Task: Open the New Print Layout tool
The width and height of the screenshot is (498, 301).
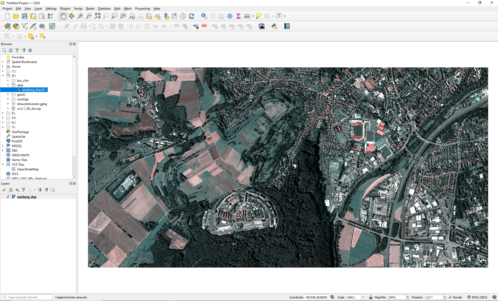Action: (x=33, y=16)
